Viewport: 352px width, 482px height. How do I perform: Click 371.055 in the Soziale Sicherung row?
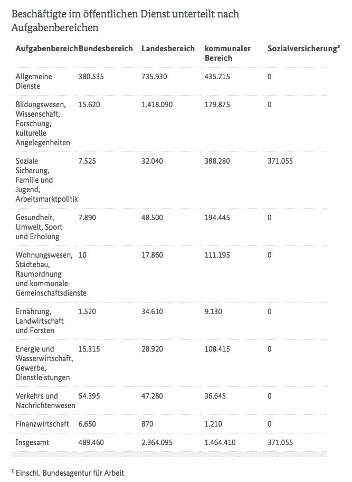280,161
